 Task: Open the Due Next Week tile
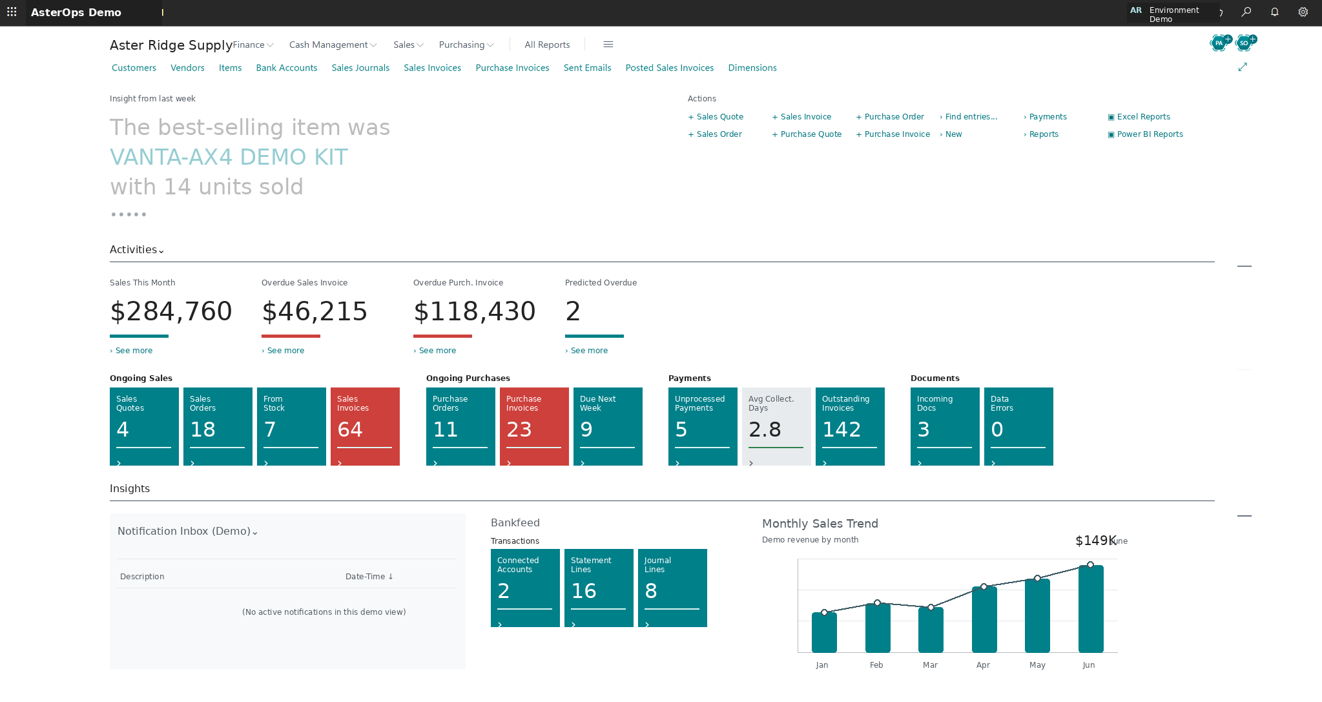pyautogui.click(x=608, y=426)
